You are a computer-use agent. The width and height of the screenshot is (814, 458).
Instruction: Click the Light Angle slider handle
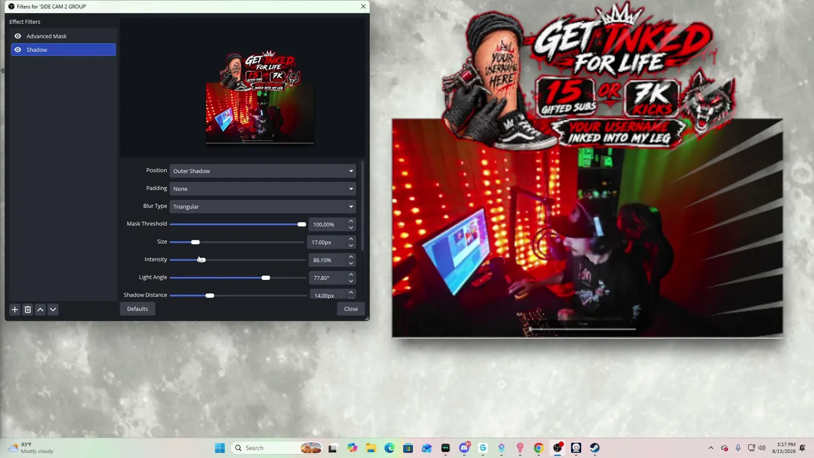tap(266, 278)
